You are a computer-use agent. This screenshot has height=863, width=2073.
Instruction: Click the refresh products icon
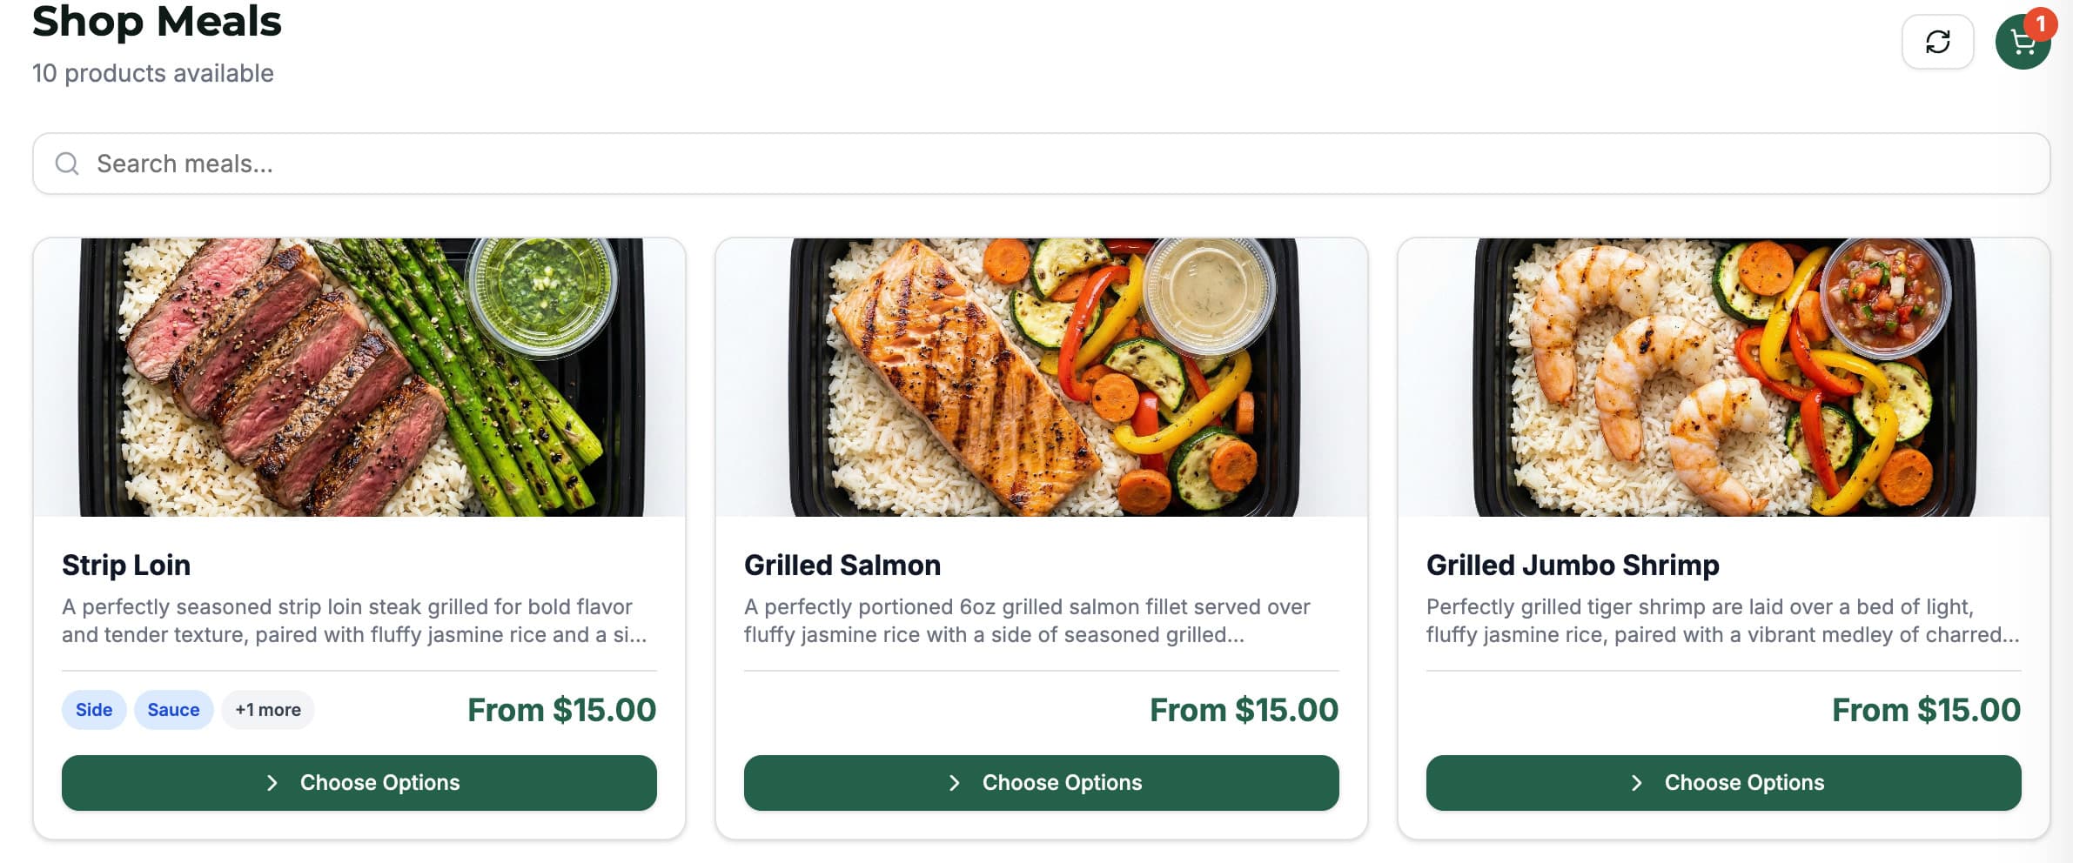click(x=1937, y=42)
